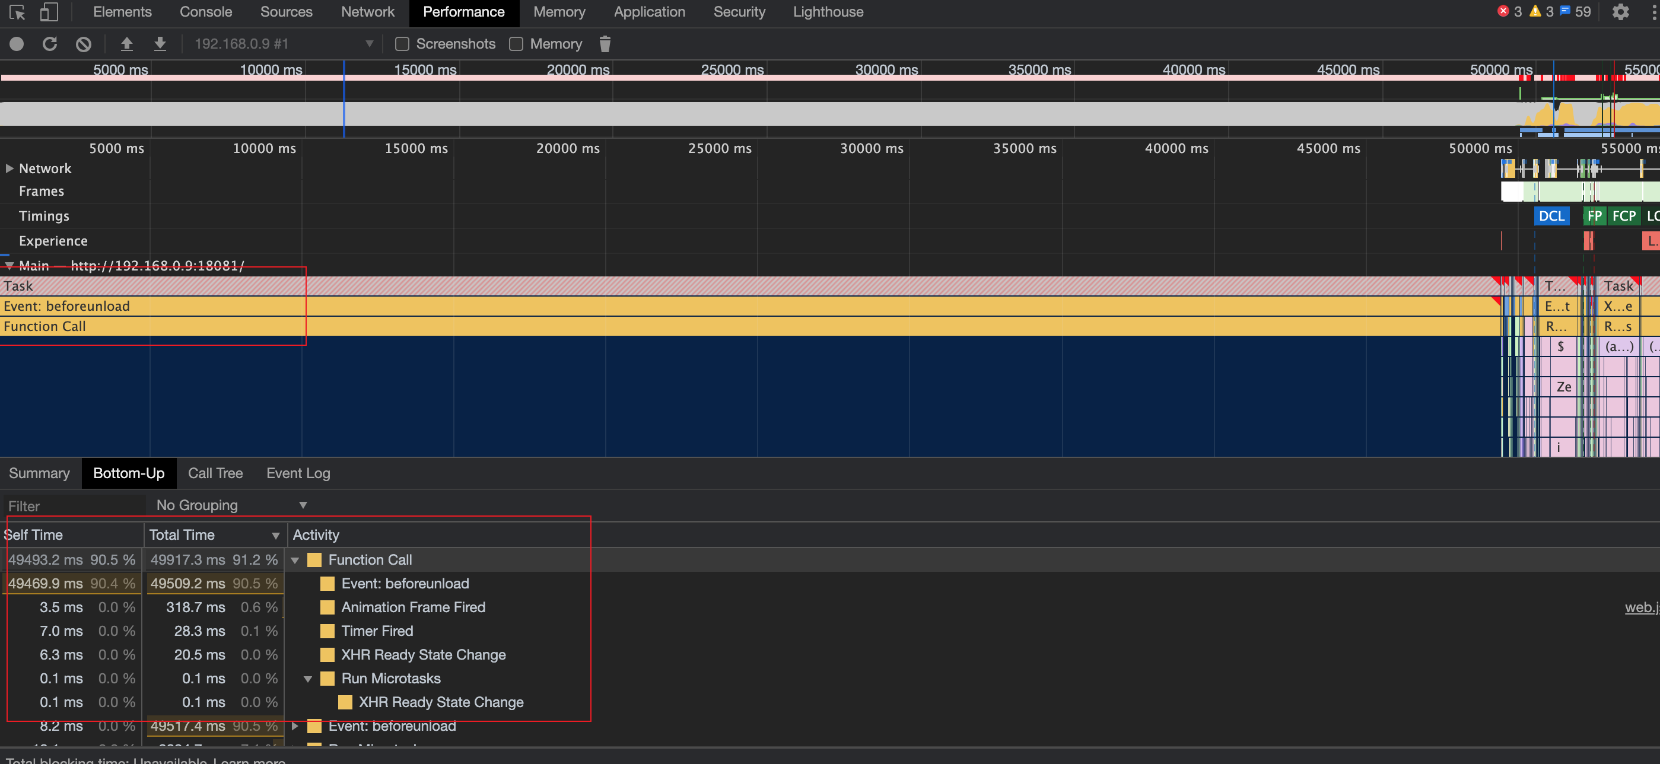
Task: Collapse the Main thread track
Action: [9, 265]
